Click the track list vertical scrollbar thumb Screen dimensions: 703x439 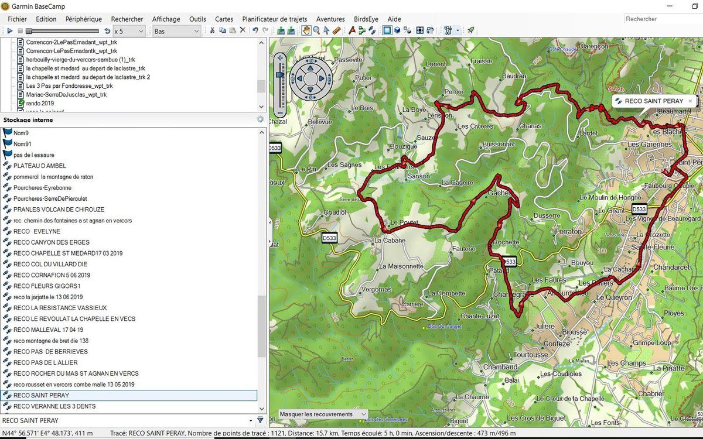pyautogui.click(x=261, y=325)
